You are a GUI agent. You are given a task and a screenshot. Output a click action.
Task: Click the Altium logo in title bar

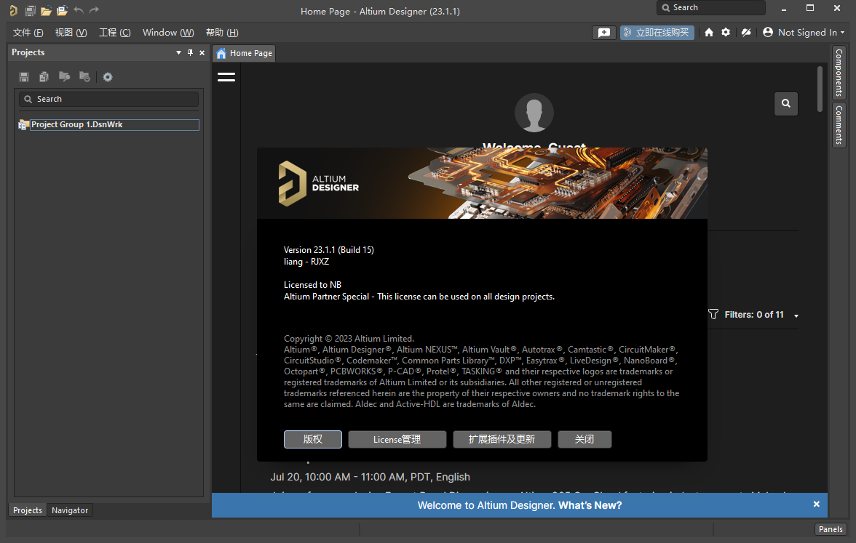point(13,10)
